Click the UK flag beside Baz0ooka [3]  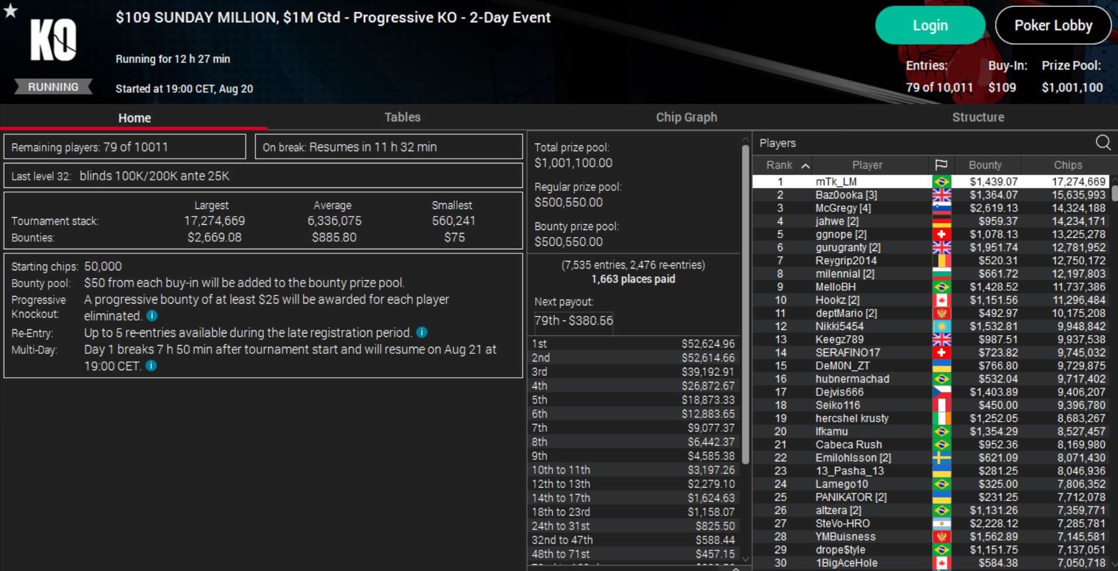[x=942, y=195]
